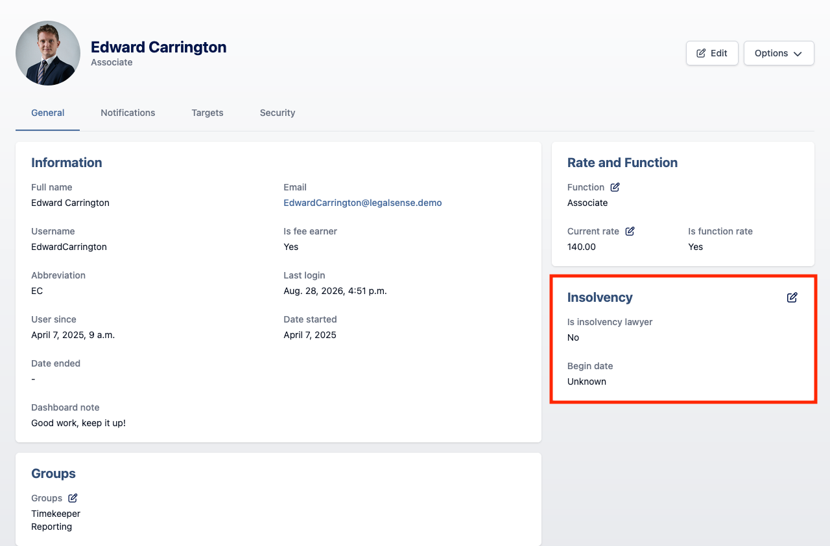The height and width of the screenshot is (546, 830).
Task: Click the last login value Aug. 28, 2026
Action: (335, 291)
